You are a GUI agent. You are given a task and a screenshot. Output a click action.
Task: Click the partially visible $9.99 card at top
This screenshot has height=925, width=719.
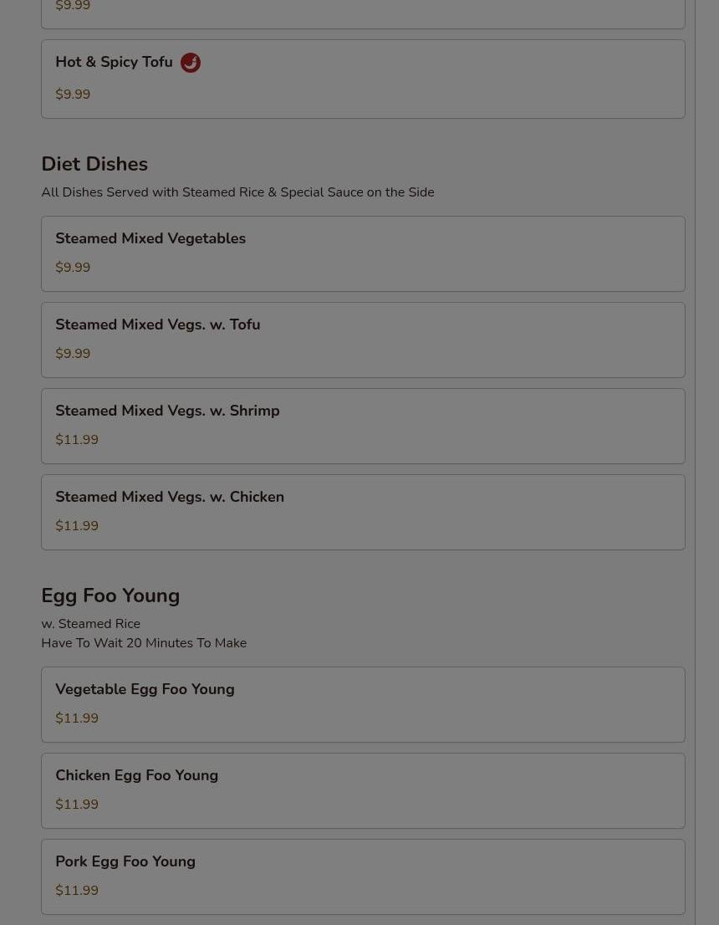click(363, 12)
